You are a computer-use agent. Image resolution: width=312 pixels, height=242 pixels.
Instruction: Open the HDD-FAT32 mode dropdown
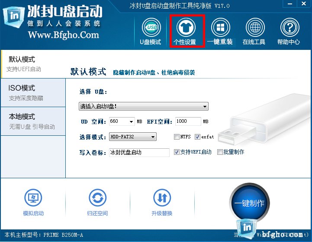[133, 137]
